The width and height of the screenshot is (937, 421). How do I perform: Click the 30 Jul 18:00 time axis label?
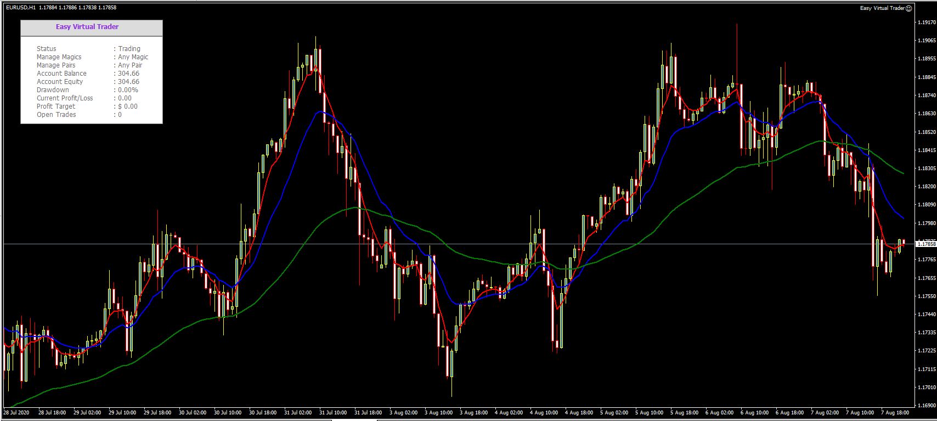pos(263,412)
